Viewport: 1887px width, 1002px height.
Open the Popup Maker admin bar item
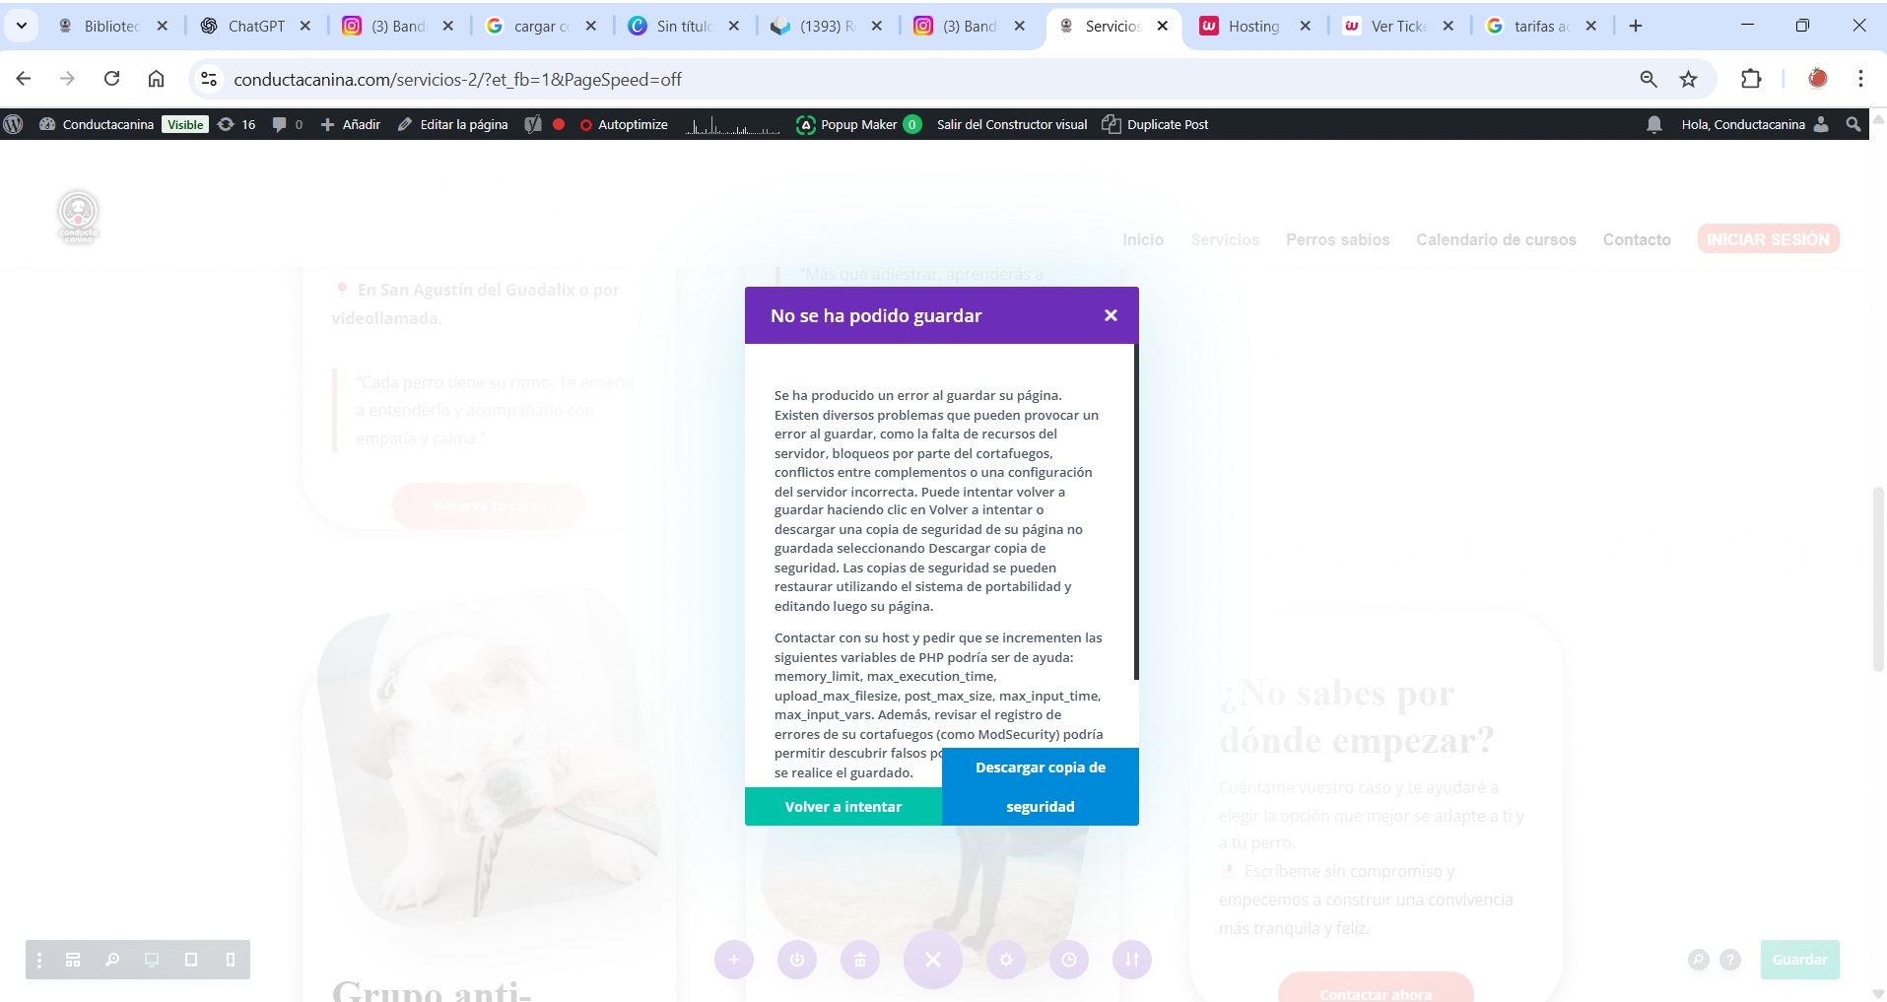point(857,124)
